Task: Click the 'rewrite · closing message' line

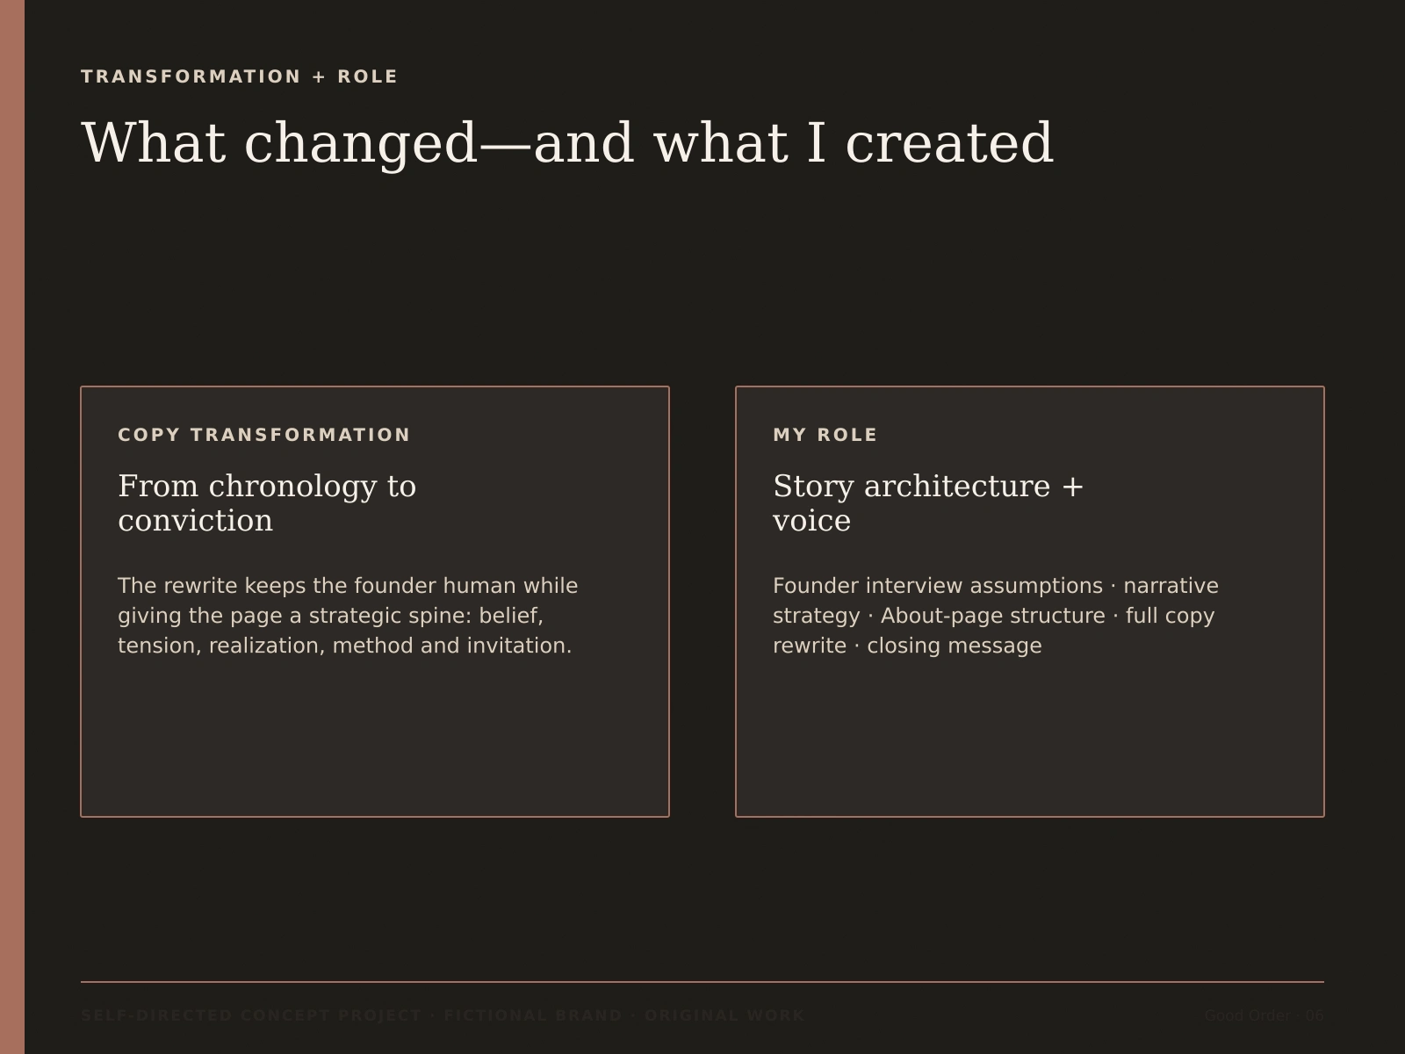Action: click(x=907, y=646)
